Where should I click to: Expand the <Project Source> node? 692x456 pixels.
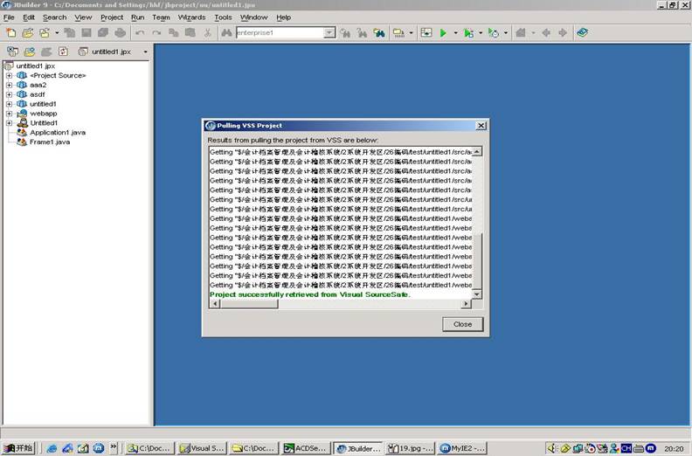click(9, 75)
